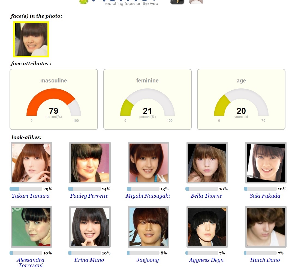Open the Saki Fukuda look-alike photo

266,163
